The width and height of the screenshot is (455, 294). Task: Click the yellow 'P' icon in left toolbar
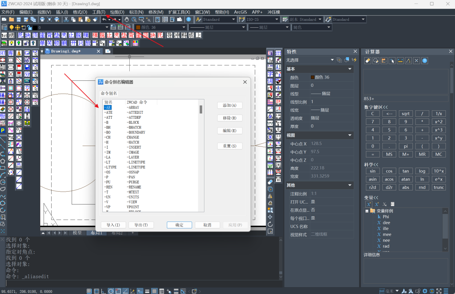coord(3,130)
